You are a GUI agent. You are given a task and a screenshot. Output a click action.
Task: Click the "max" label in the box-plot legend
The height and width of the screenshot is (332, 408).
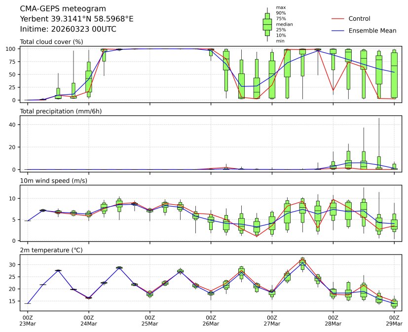281,8
